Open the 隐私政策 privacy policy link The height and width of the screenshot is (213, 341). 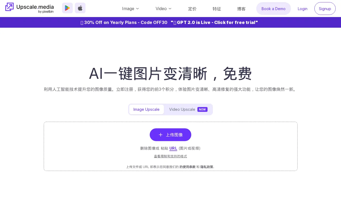tap(207, 167)
